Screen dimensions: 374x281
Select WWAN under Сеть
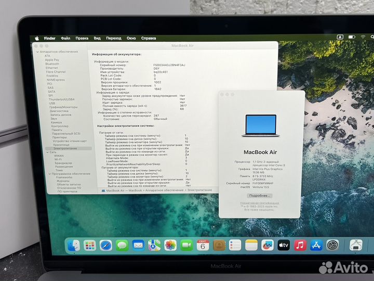point(59,156)
